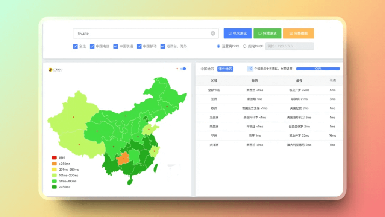Switch to the 中国地区 tab

coord(207,69)
